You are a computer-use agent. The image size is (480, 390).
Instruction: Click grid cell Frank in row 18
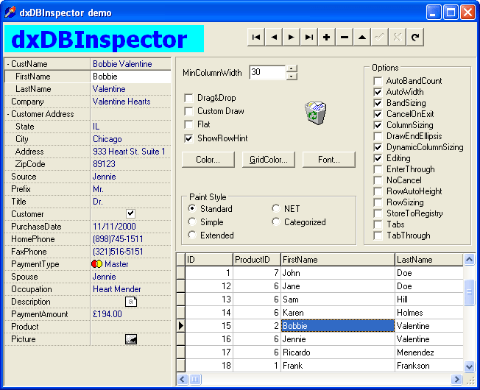tap(338, 366)
